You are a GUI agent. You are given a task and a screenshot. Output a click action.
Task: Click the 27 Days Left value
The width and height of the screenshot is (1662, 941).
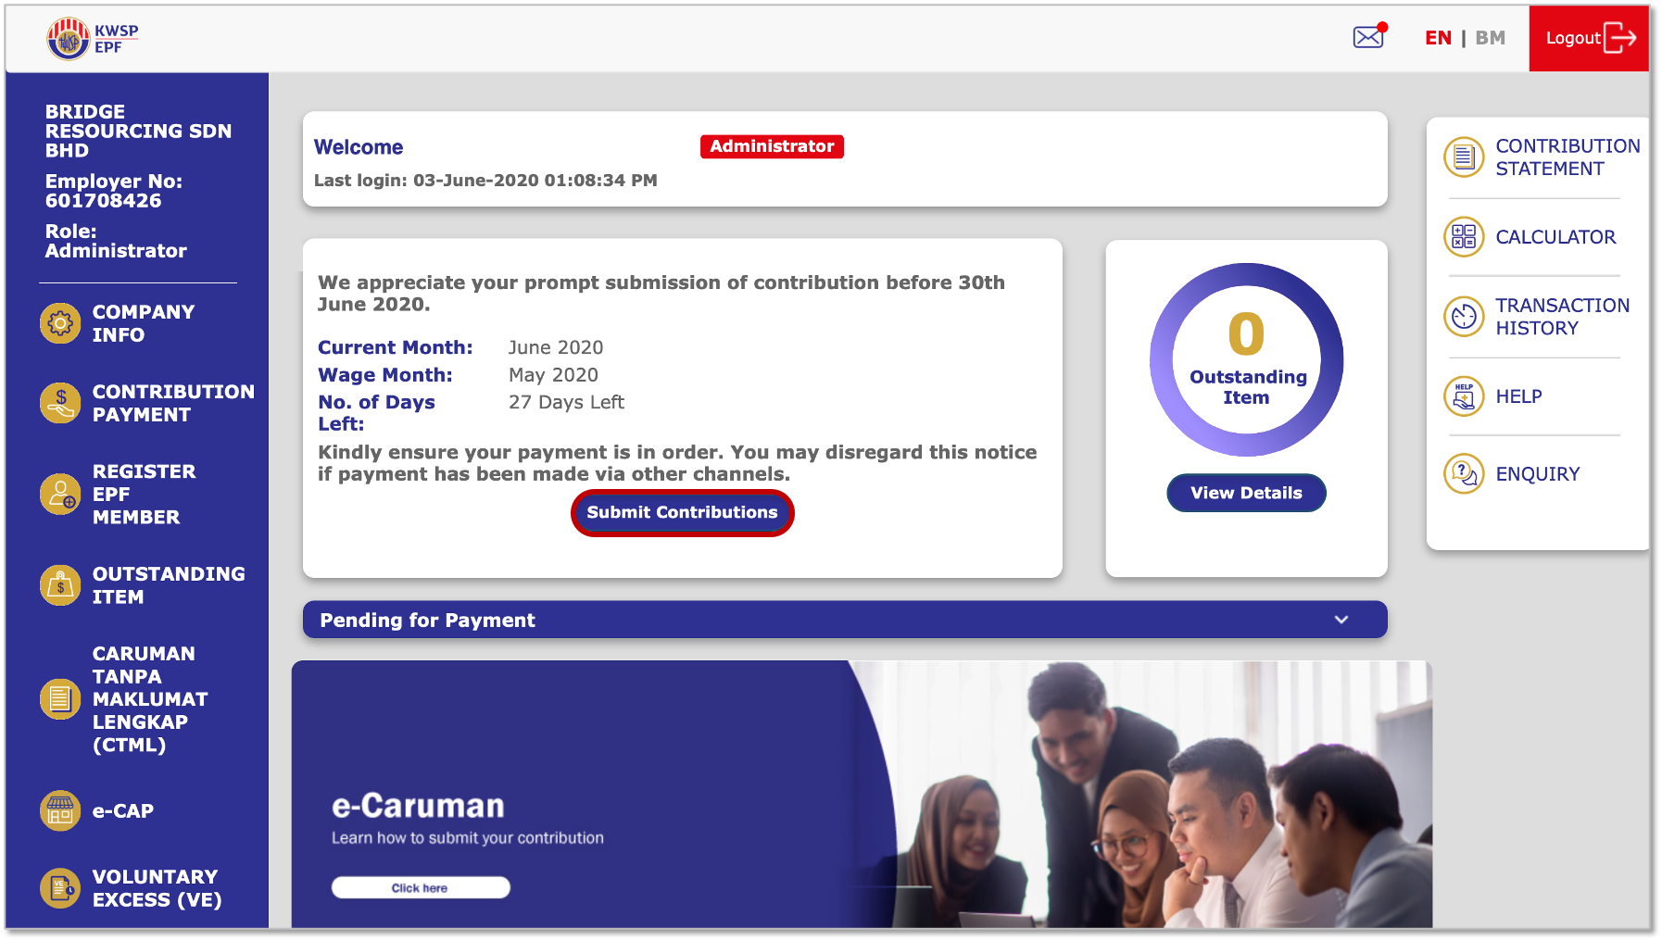(x=566, y=402)
